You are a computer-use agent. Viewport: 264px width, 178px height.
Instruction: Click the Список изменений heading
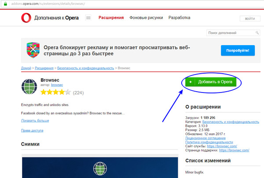coord(208,160)
